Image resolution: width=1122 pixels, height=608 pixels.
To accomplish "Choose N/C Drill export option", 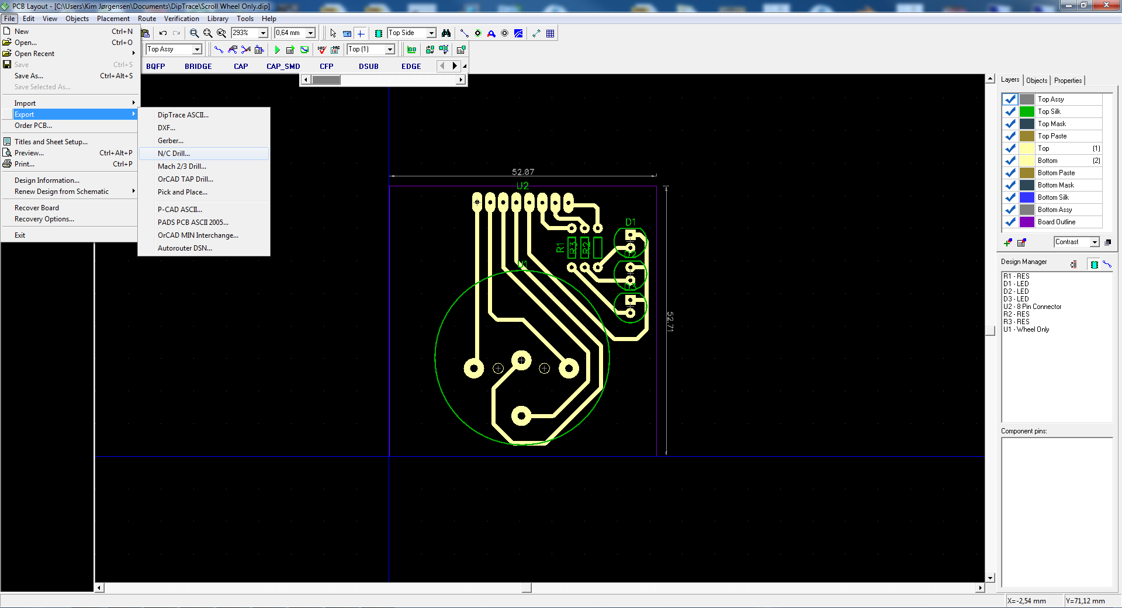I will [204, 154].
